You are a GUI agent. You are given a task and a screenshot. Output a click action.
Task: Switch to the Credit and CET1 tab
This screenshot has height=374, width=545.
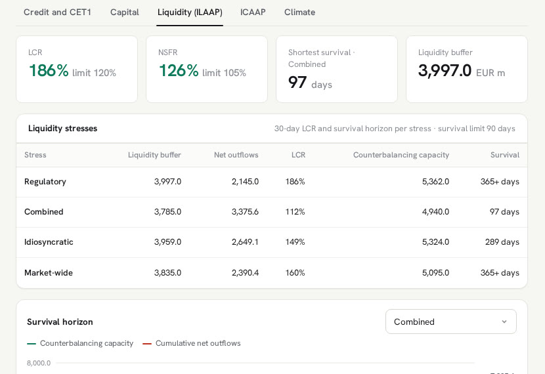coord(57,12)
